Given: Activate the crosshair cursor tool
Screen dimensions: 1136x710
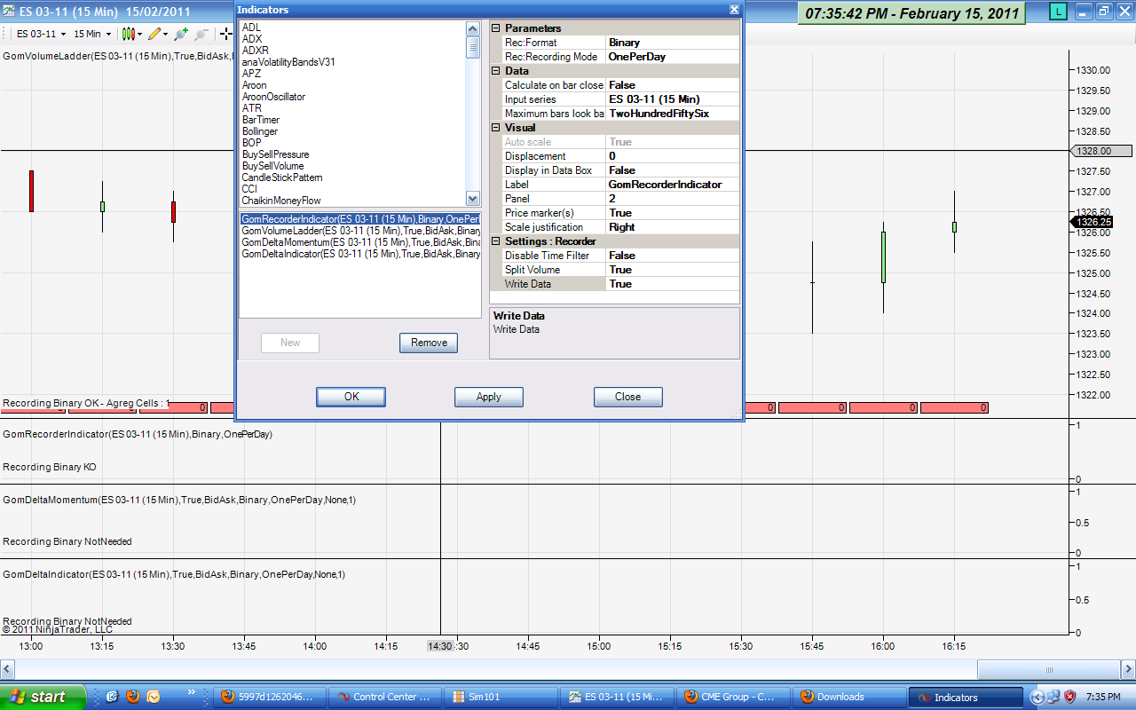Looking at the screenshot, I should tap(227, 34).
